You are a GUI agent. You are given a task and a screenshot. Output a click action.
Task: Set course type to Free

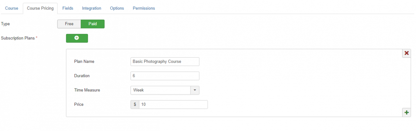(x=69, y=24)
